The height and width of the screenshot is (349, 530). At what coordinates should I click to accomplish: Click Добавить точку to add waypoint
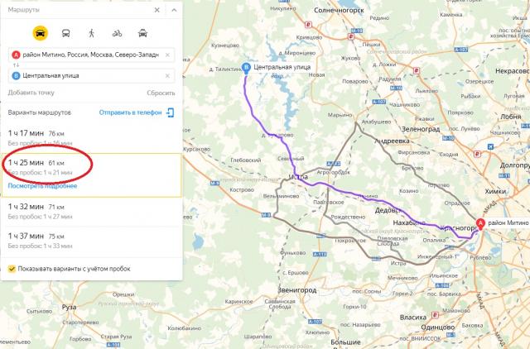pyautogui.click(x=31, y=93)
